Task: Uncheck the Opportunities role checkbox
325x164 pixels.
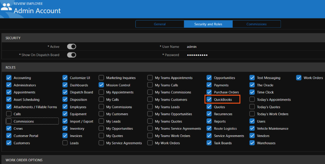Action: [209, 78]
